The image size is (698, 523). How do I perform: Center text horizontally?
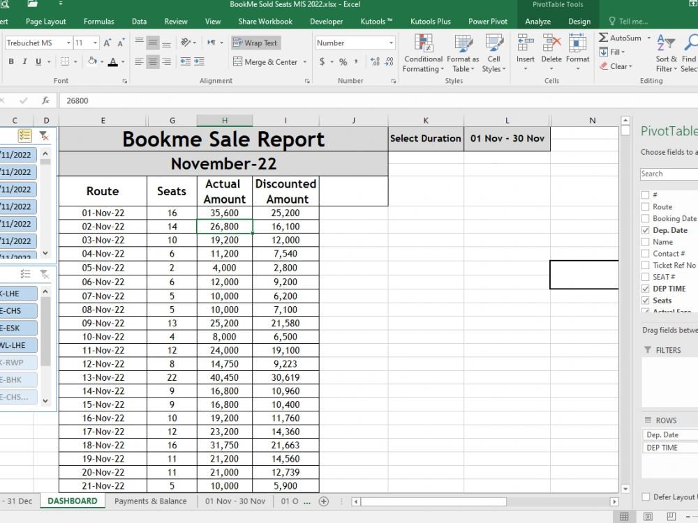coord(153,62)
